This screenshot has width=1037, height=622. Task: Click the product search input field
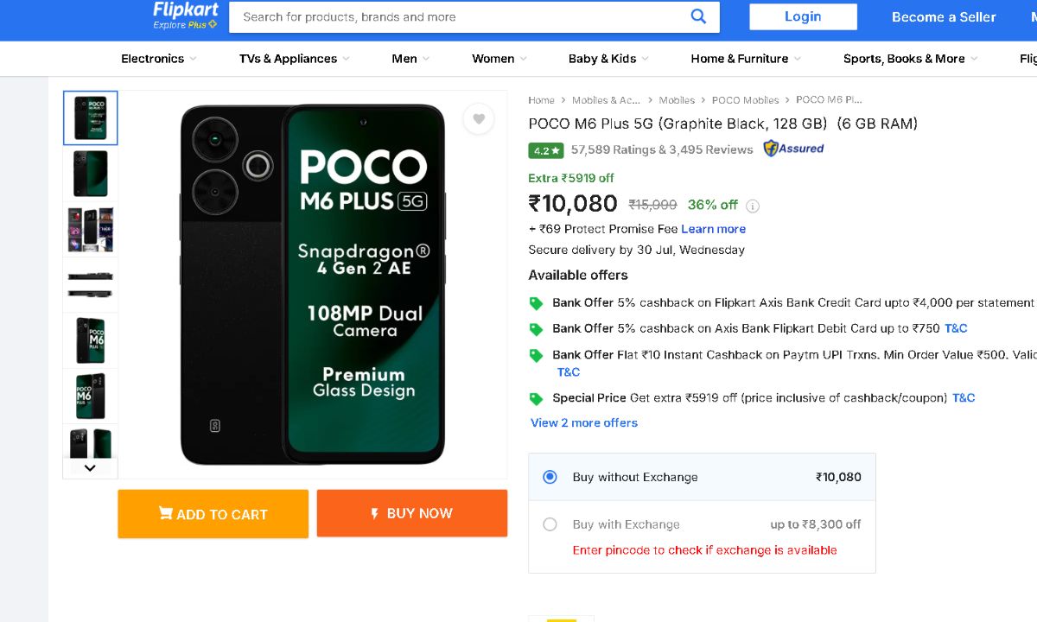[x=458, y=16]
